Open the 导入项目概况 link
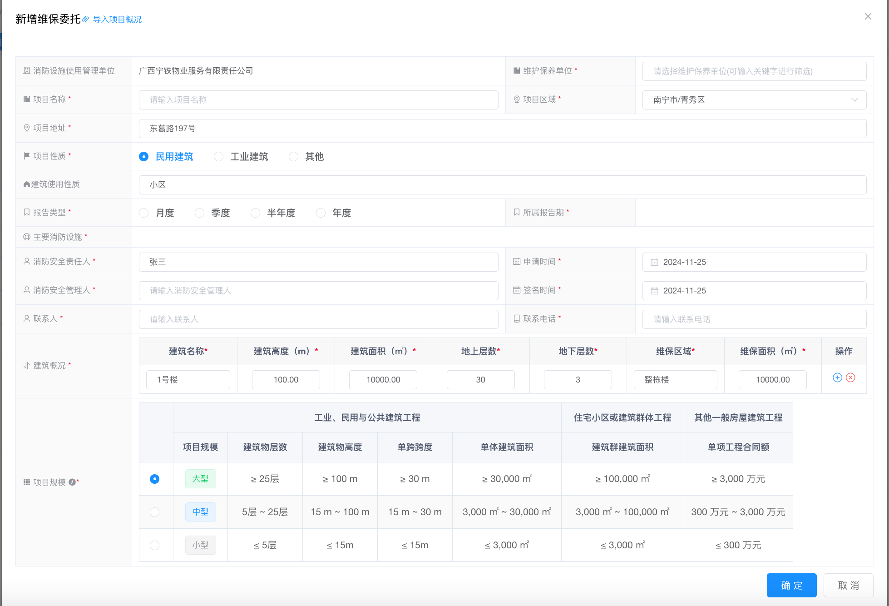The image size is (889, 606). pyautogui.click(x=117, y=20)
